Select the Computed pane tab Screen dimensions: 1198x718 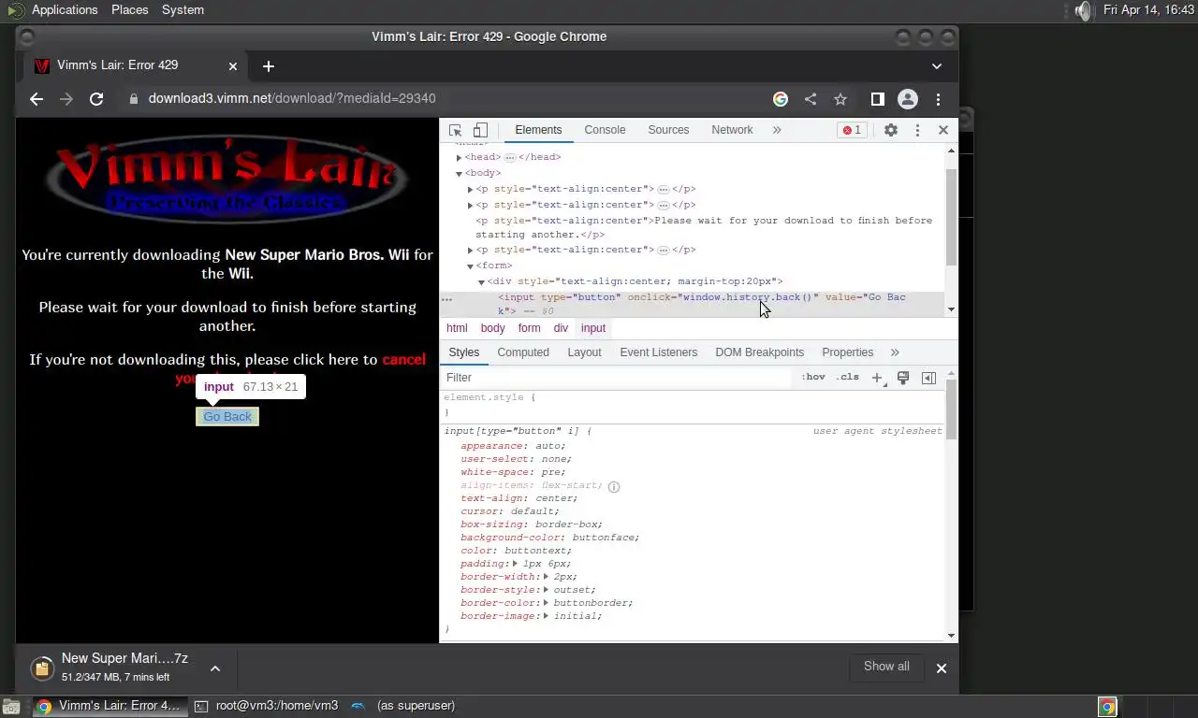click(523, 352)
